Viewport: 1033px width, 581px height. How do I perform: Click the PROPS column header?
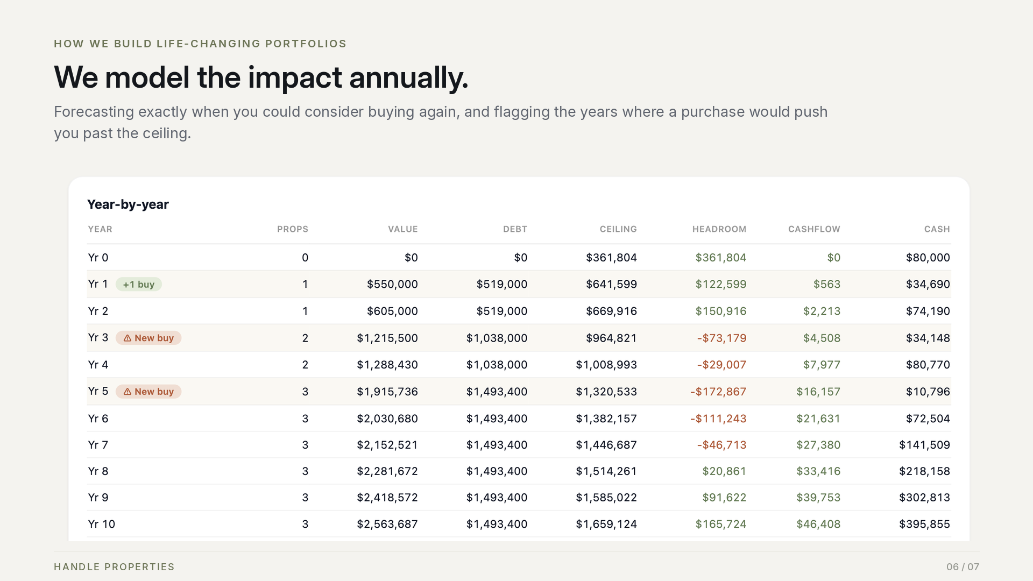[x=293, y=229]
